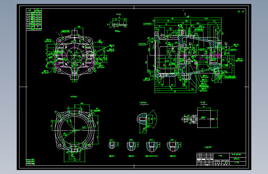This screenshot has width=268, height=174.
Task: Select the large hatched cross-section view
Action: click(x=188, y=55)
